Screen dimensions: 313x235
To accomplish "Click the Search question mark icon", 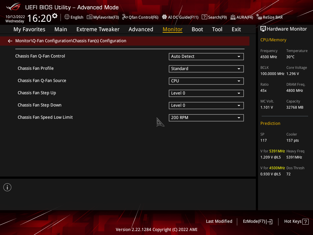I will tap(204, 17).
